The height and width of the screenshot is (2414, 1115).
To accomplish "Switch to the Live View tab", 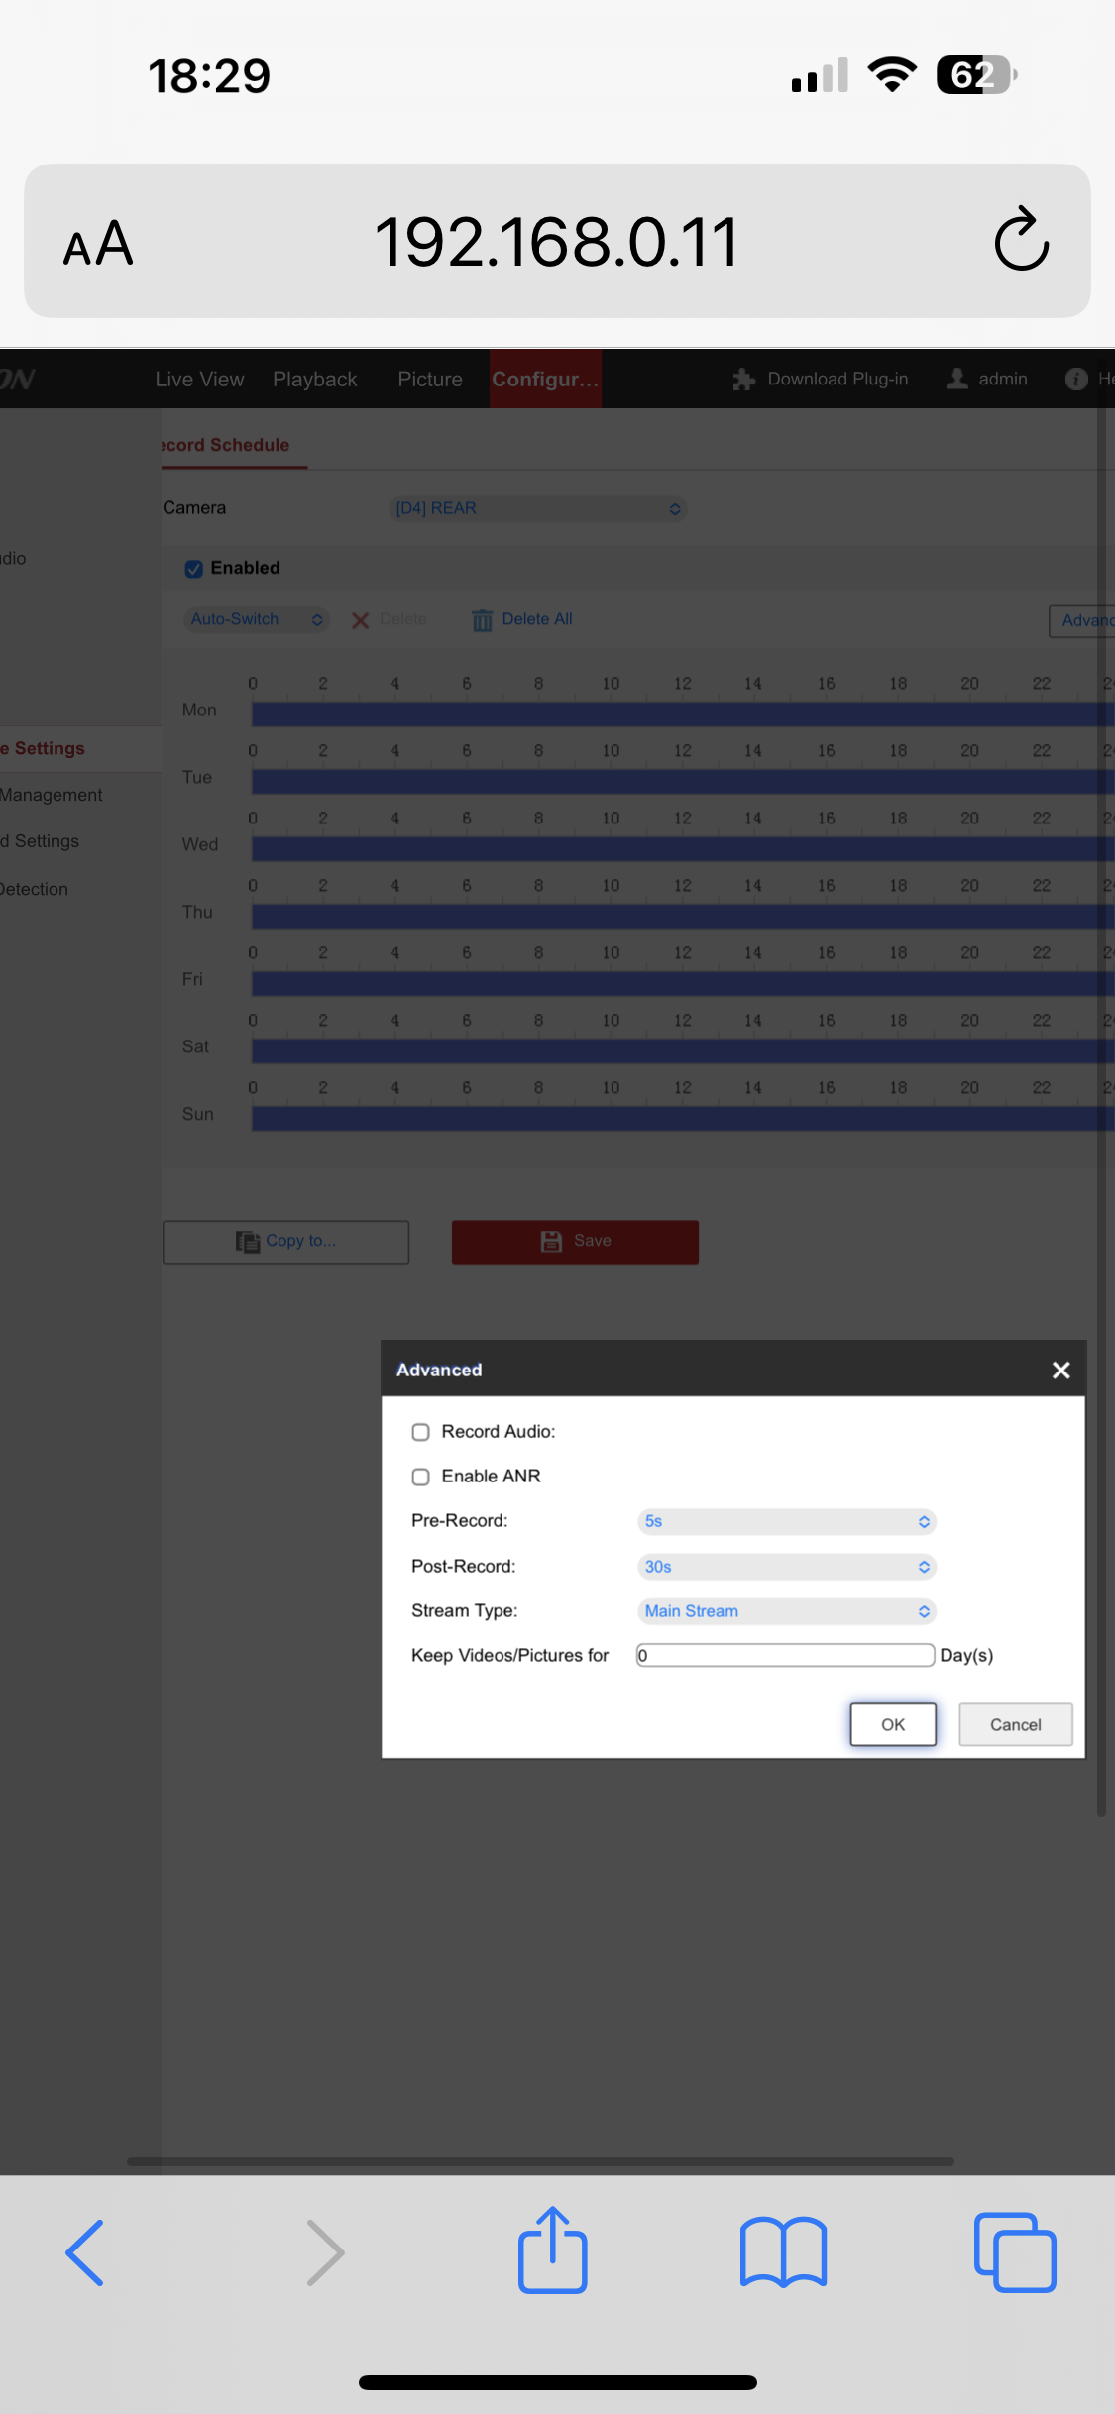I will coord(199,380).
